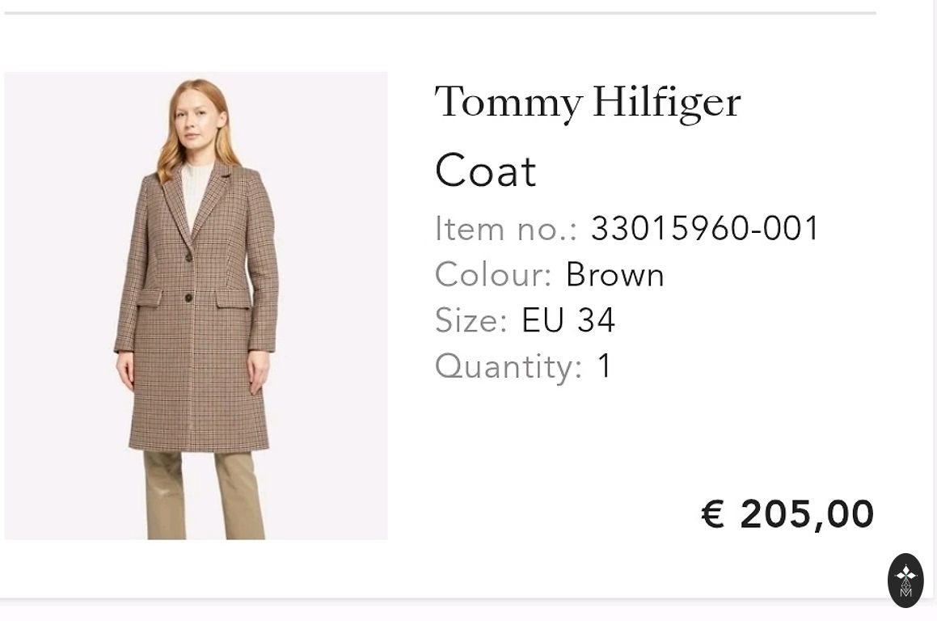Click the Colour label

(492, 275)
